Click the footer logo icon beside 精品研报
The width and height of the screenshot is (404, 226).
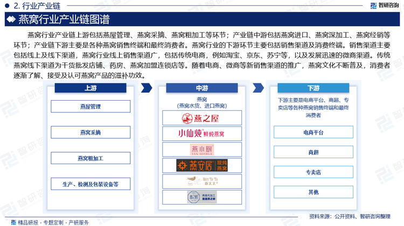[x=13, y=222]
